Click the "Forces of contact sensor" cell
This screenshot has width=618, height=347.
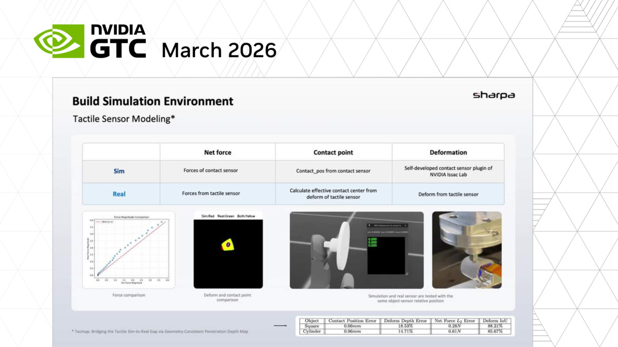[x=218, y=171]
